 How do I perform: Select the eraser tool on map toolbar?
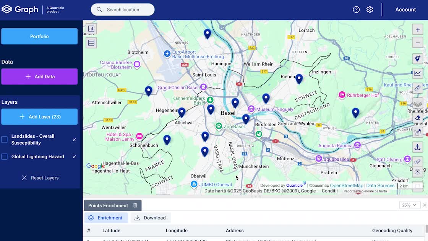click(x=418, y=118)
